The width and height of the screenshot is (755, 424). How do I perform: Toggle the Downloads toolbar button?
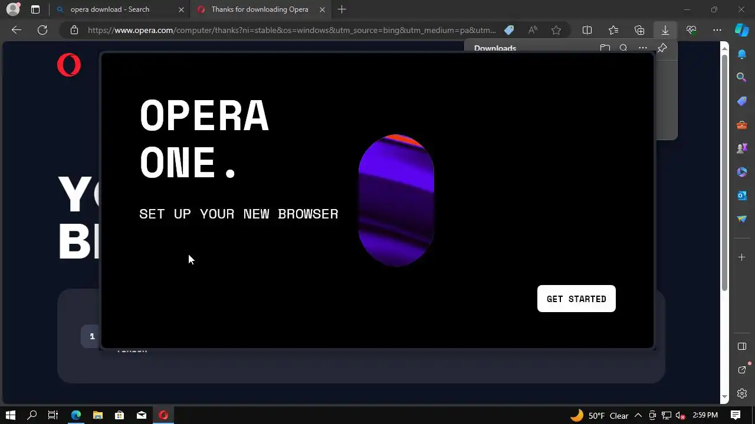[x=665, y=30]
